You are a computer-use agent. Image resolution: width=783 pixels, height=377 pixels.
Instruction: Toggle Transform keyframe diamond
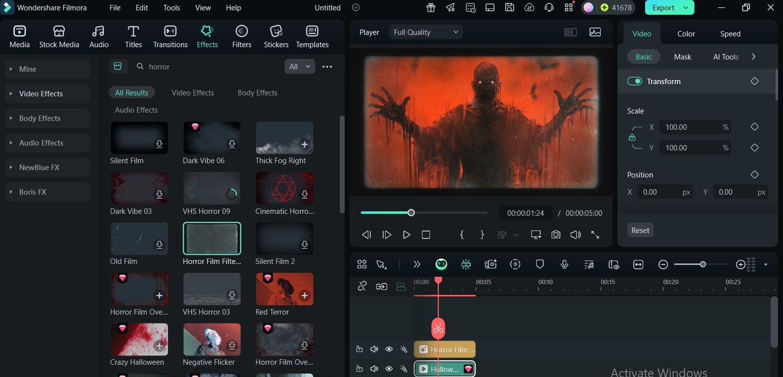pos(754,81)
